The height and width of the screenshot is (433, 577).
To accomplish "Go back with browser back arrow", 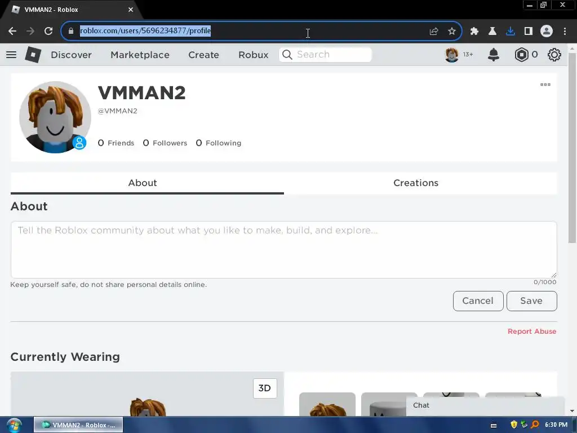I will 12,31.
